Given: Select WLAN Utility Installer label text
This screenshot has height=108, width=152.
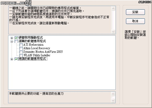Looking at the screenshot, I should coord(37,55).
